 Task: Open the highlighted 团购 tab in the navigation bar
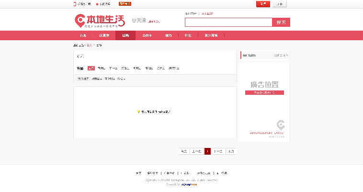point(125,35)
